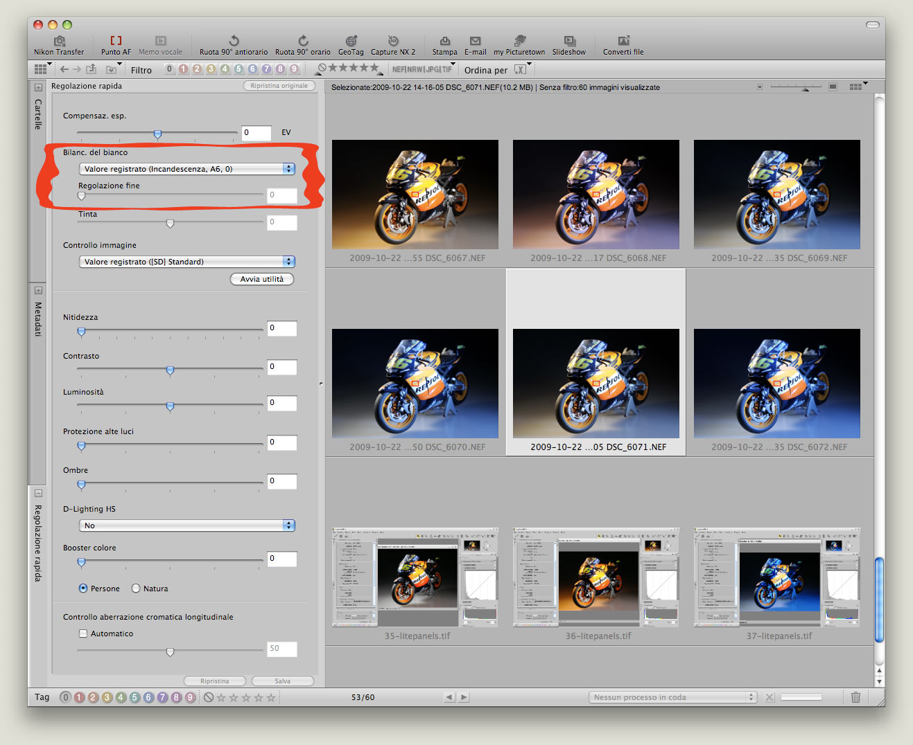
Task: Click Ripristina originale button
Action: 279,86
